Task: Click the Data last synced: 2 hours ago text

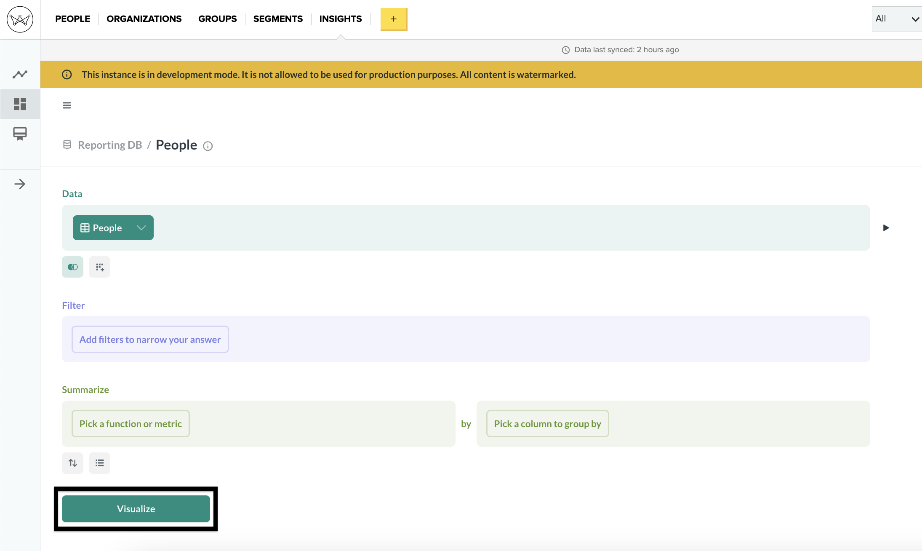Action: click(626, 50)
